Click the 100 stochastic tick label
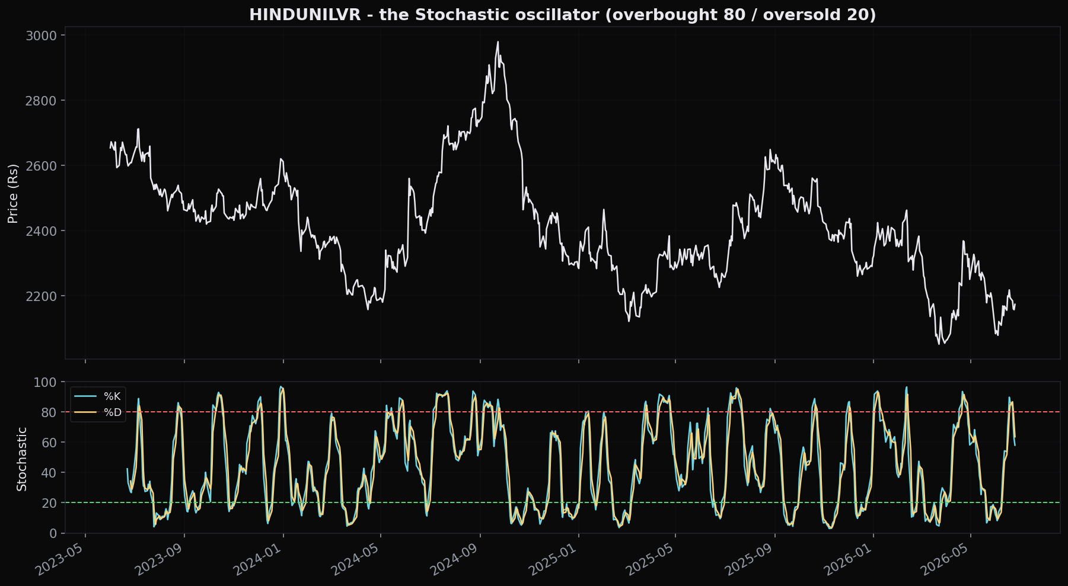This screenshot has width=1068, height=586. [x=46, y=382]
